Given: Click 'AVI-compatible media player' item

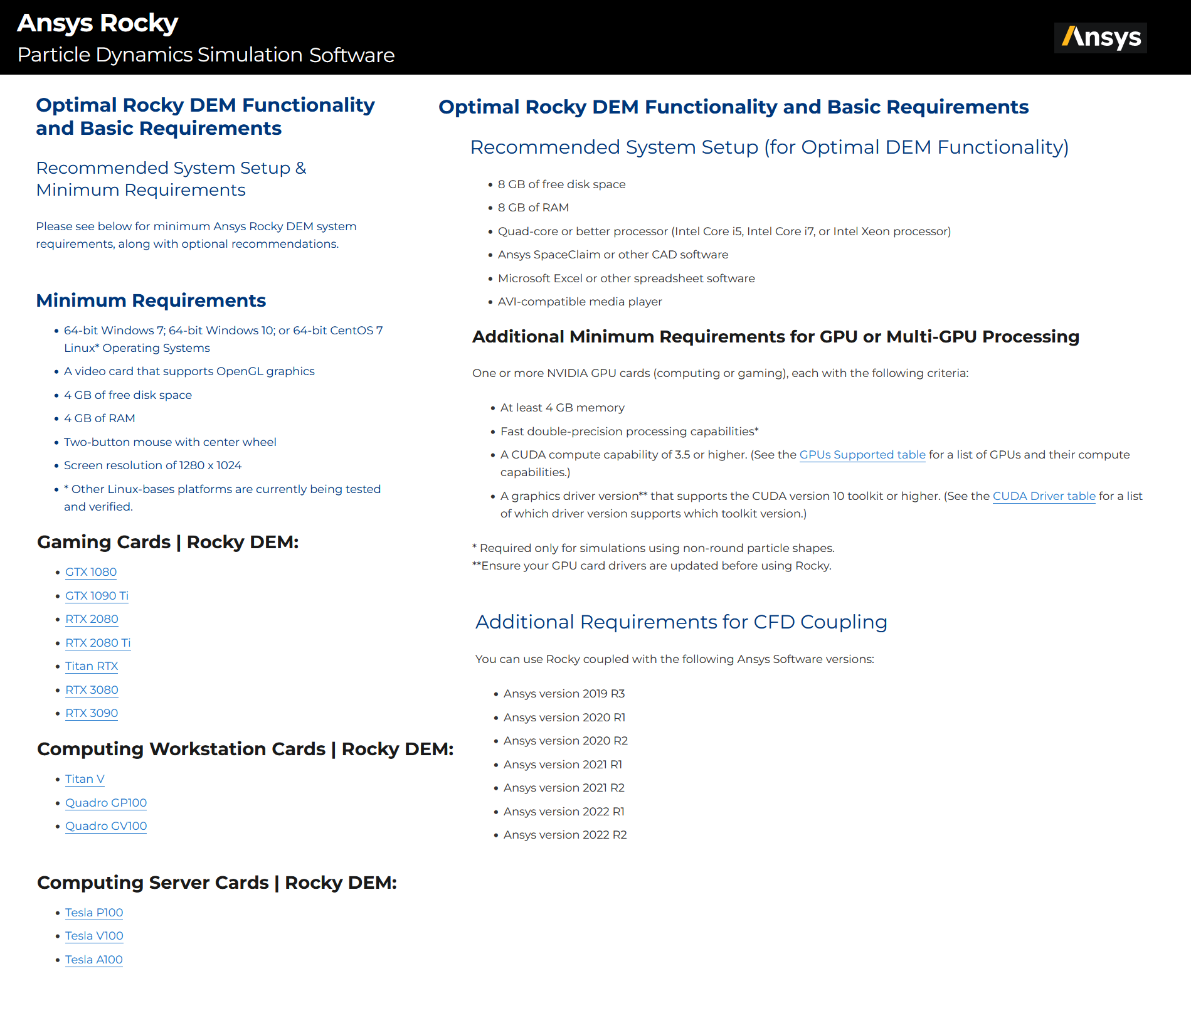Looking at the screenshot, I should (580, 302).
